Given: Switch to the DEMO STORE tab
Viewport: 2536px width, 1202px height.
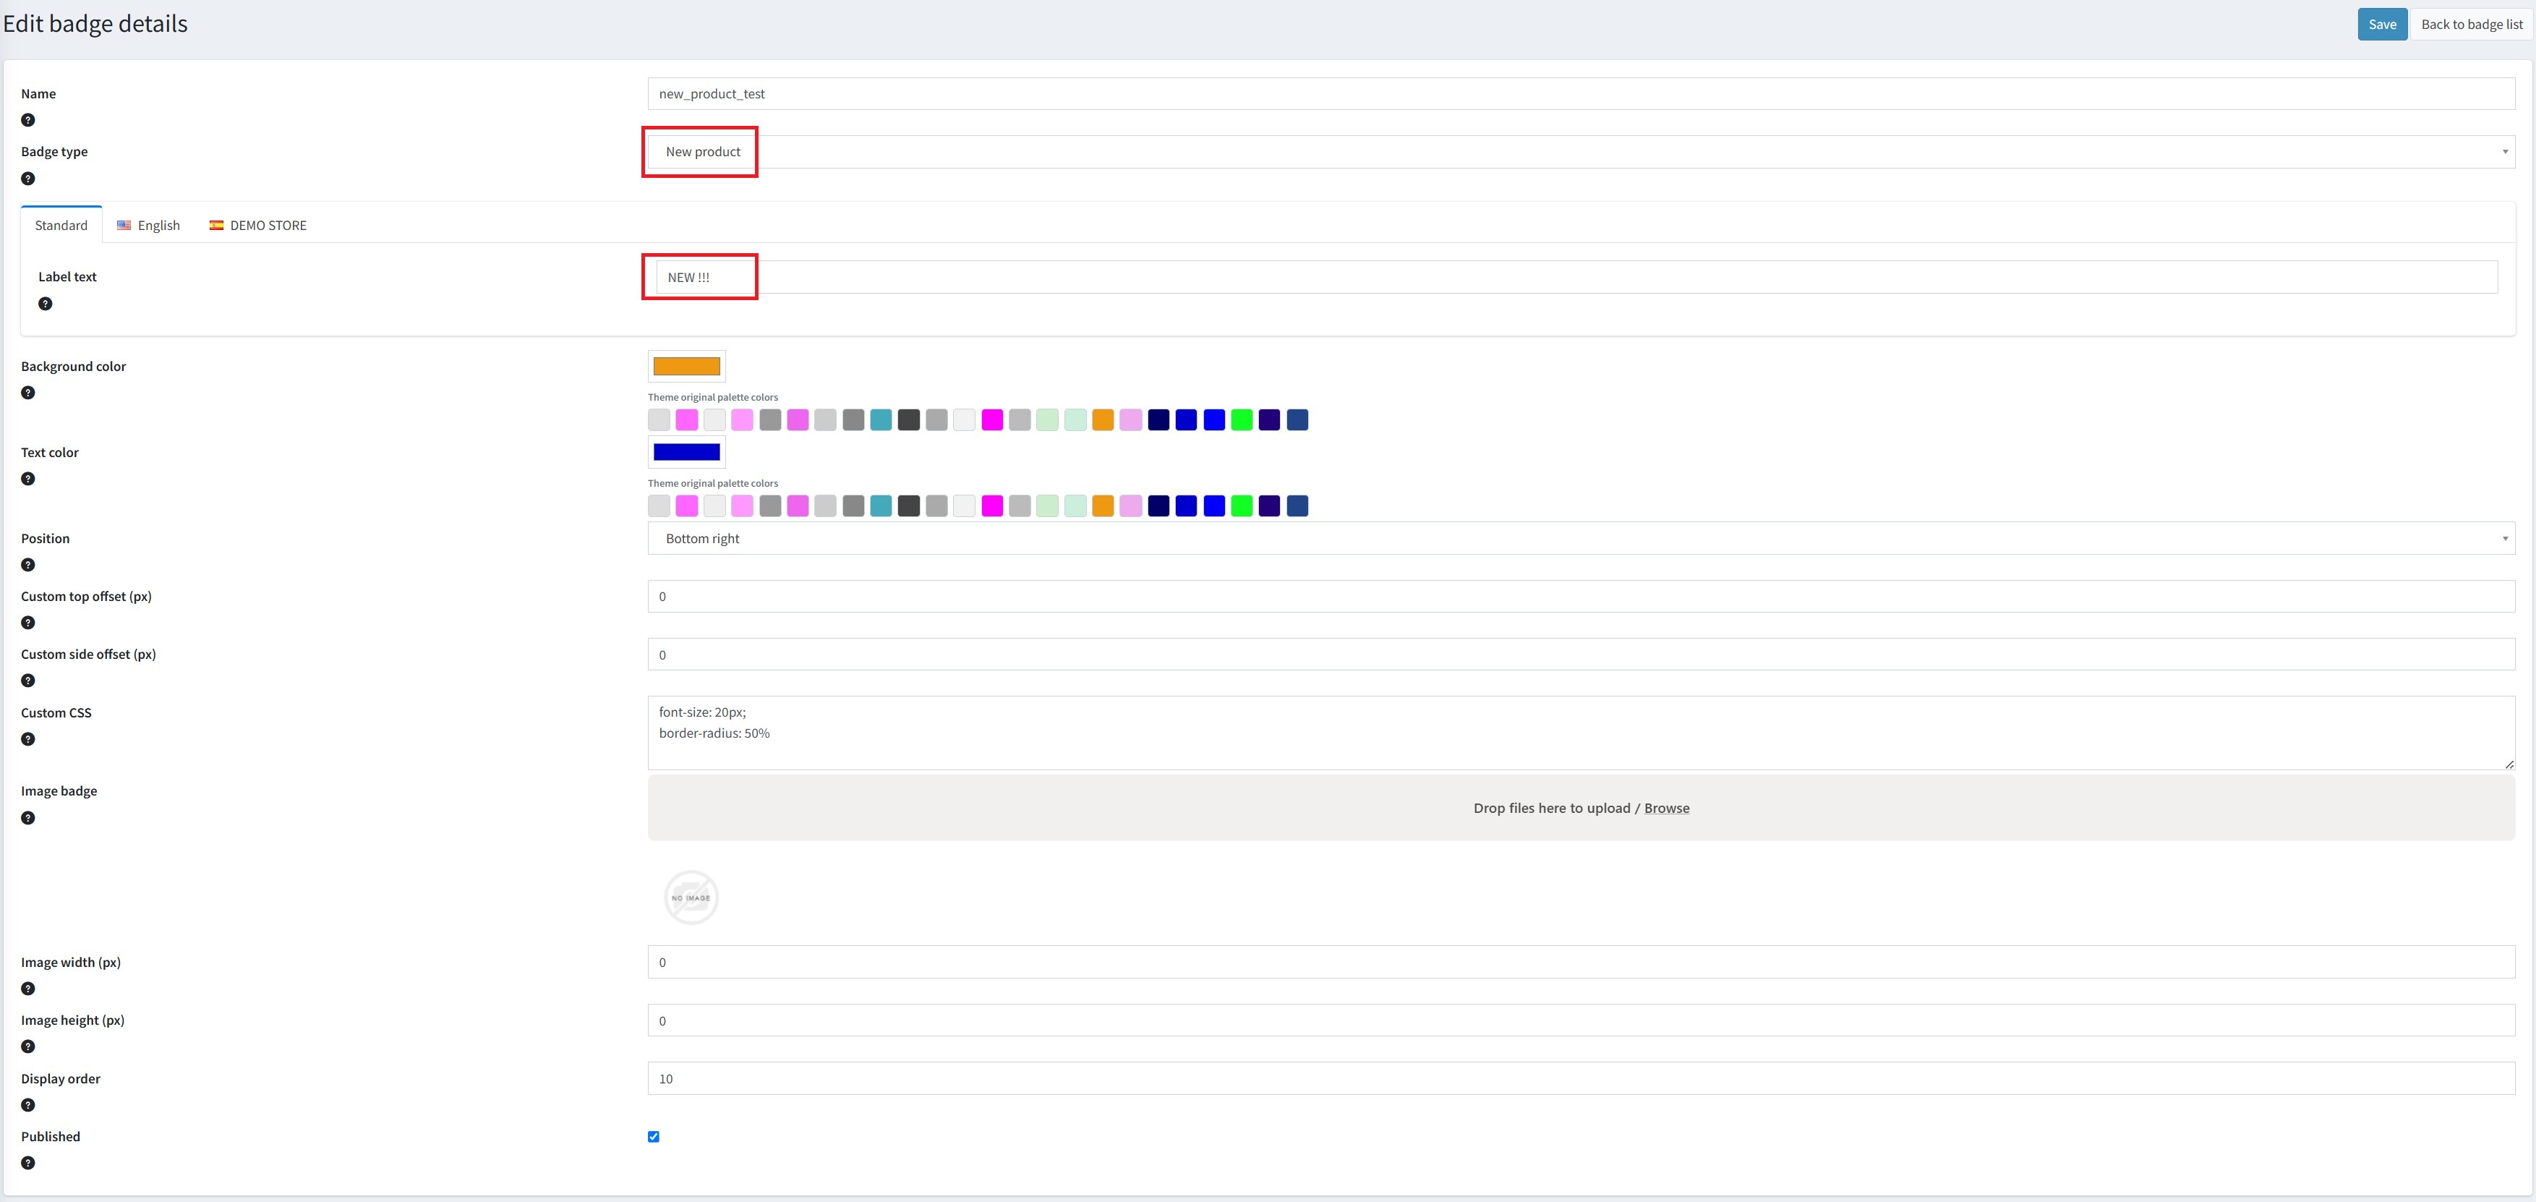Looking at the screenshot, I should [x=258, y=226].
